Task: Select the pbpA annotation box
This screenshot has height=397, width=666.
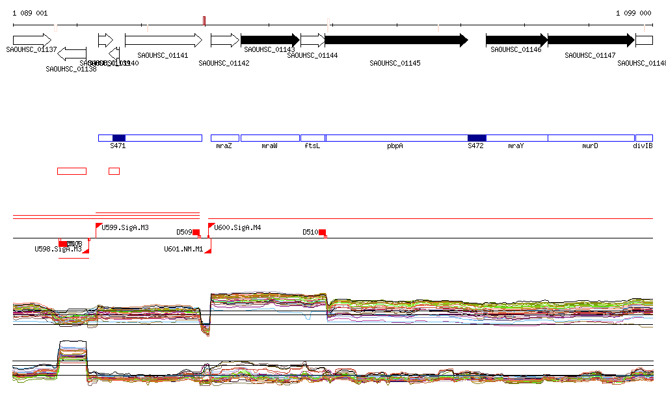Action: [x=395, y=138]
